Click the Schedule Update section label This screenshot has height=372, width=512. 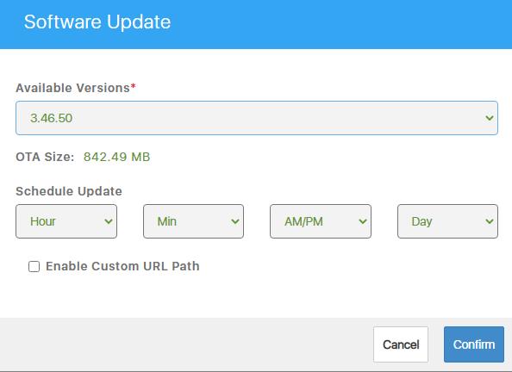(x=69, y=191)
